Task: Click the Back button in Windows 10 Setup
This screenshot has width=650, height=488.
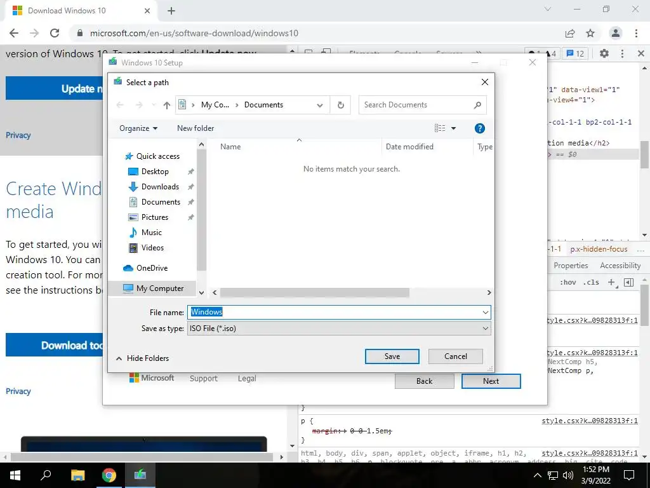Action: coord(424,381)
